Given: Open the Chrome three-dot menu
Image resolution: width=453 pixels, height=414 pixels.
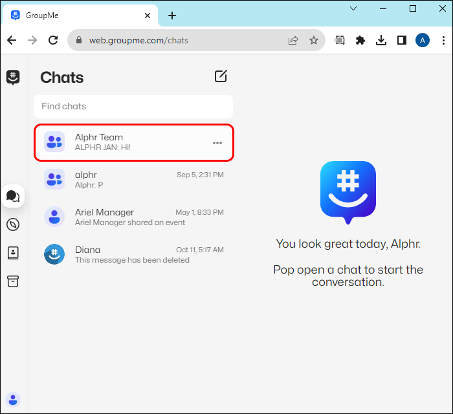Looking at the screenshot, I should (x=443, y=40).
